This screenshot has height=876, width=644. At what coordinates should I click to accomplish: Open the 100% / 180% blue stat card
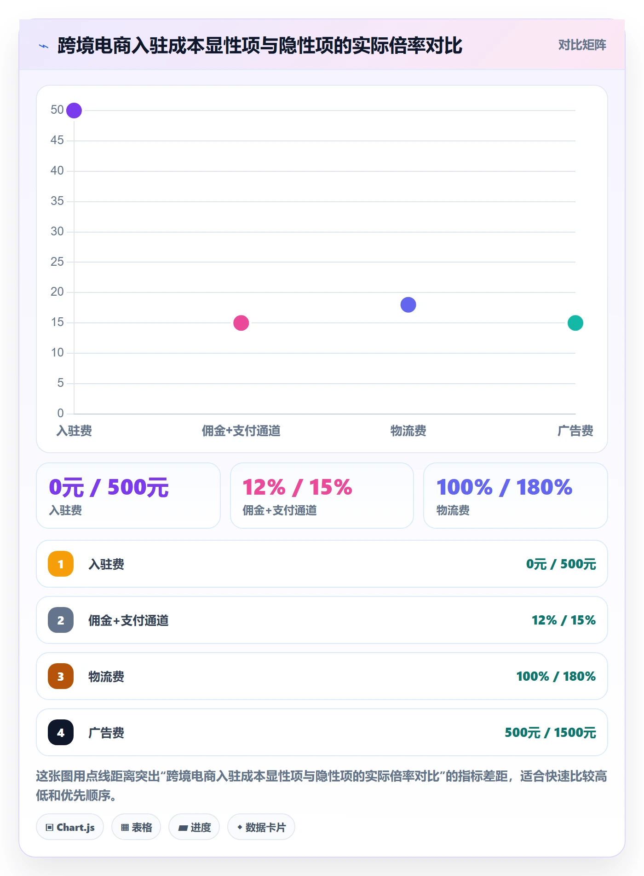point(516,496)
